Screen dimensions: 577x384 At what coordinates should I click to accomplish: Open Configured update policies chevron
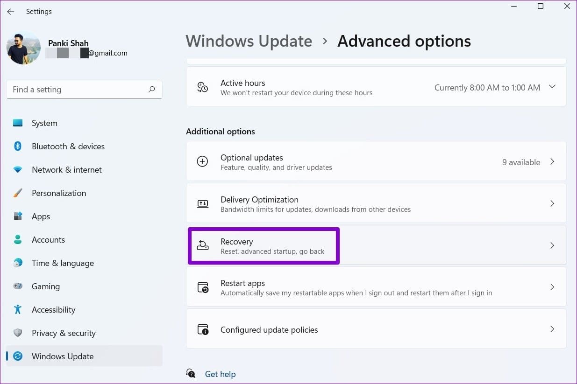(552, 329)
